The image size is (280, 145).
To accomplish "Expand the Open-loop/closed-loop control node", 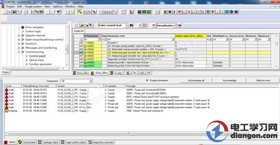I will point(19,39).
